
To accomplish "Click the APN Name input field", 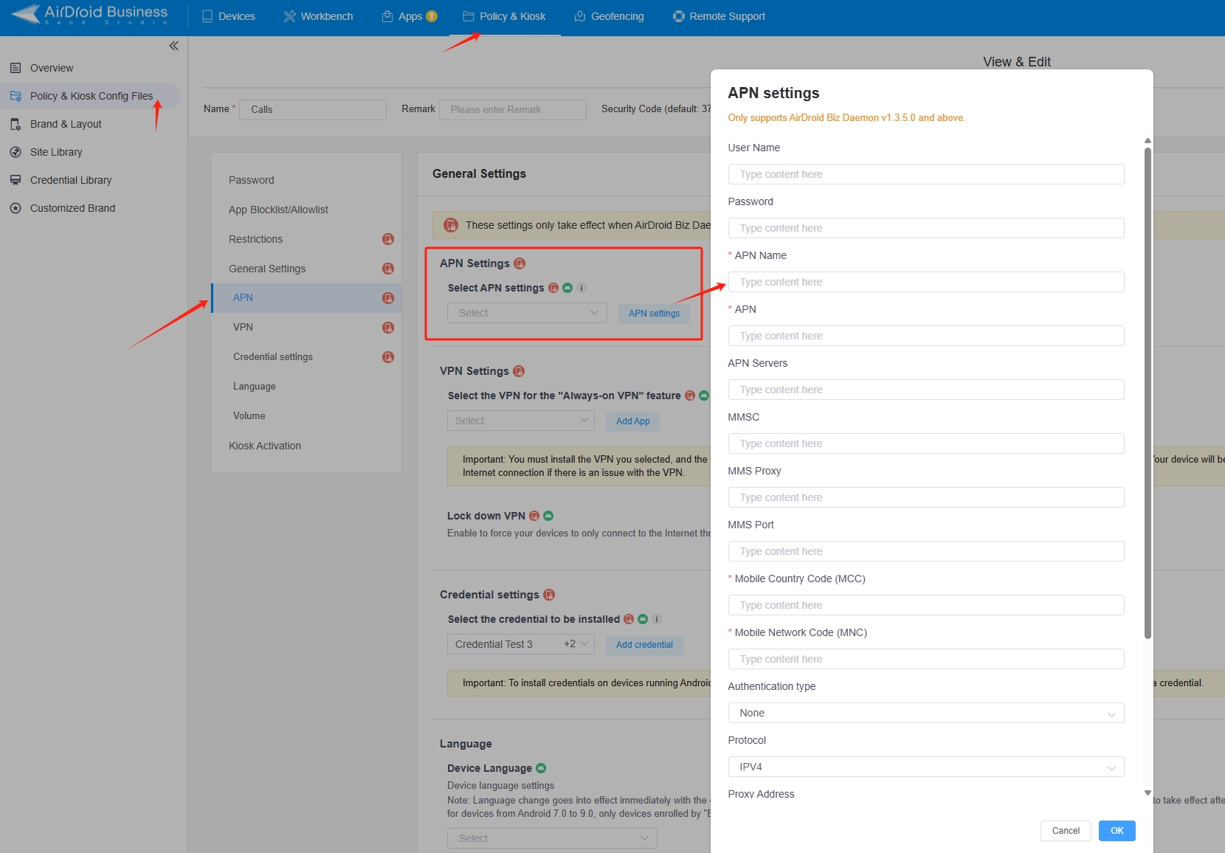I will 925,282.
